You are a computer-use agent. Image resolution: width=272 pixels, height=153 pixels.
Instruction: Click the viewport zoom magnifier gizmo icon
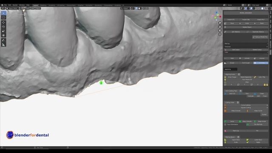click(x=220, y=23)
